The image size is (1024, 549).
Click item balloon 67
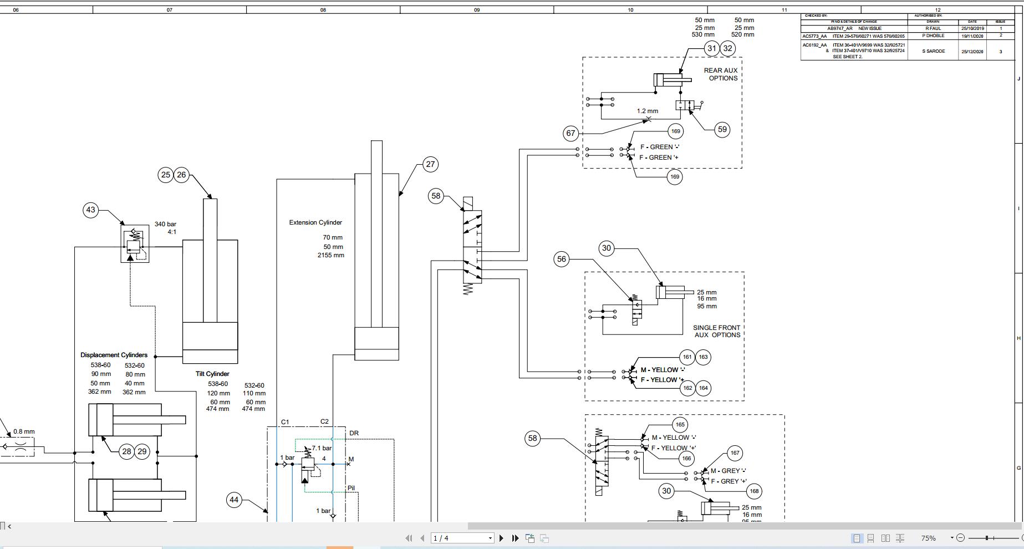(570, 133)
